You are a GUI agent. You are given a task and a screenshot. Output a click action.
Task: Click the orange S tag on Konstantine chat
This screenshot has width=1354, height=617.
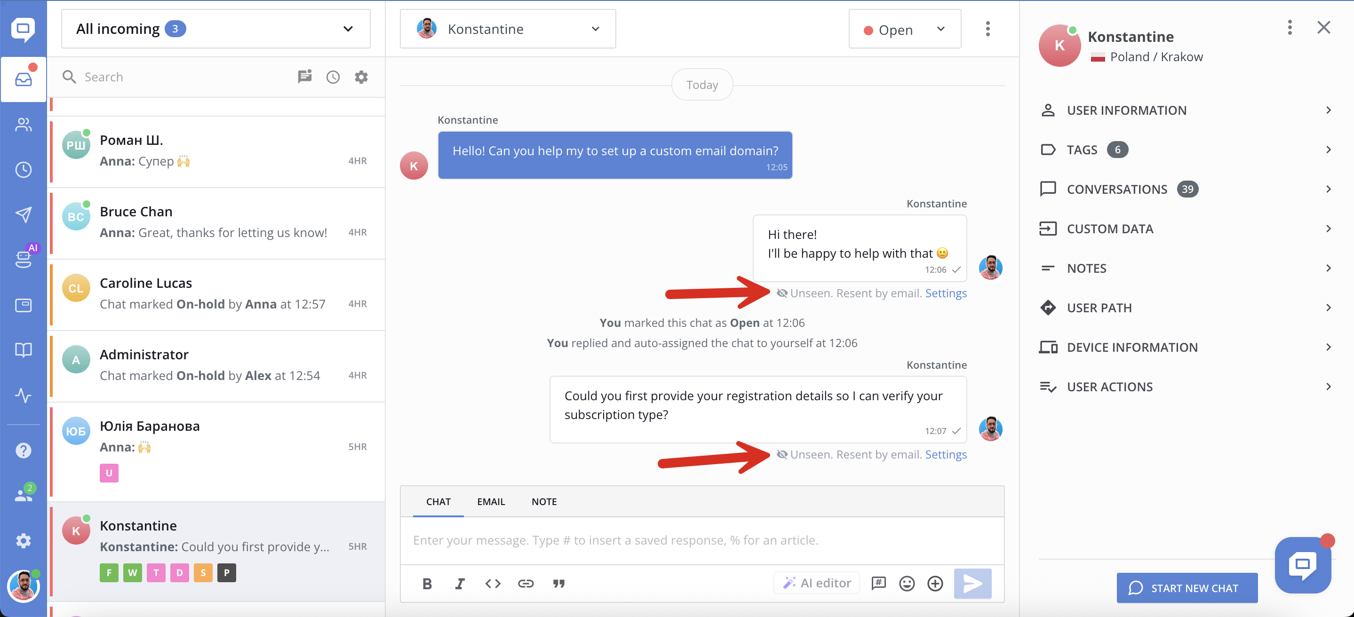(x=203, y=573)
